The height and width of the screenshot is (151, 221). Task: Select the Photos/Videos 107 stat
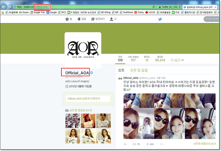pos(133,59)
